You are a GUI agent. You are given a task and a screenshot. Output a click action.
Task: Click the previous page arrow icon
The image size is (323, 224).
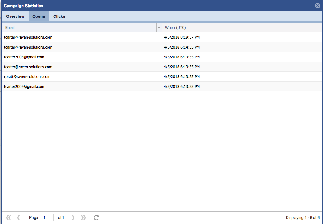[18, 218]
